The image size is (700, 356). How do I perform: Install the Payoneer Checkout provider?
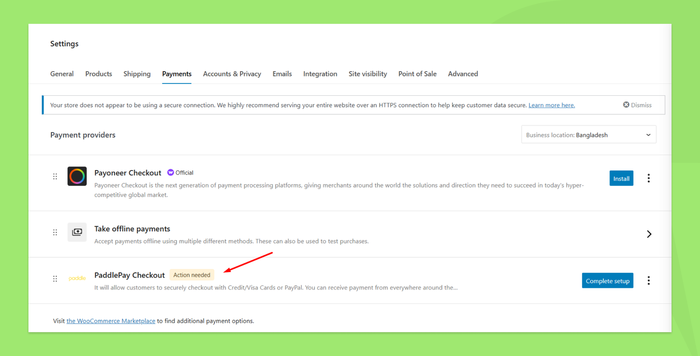coord(621,178)
